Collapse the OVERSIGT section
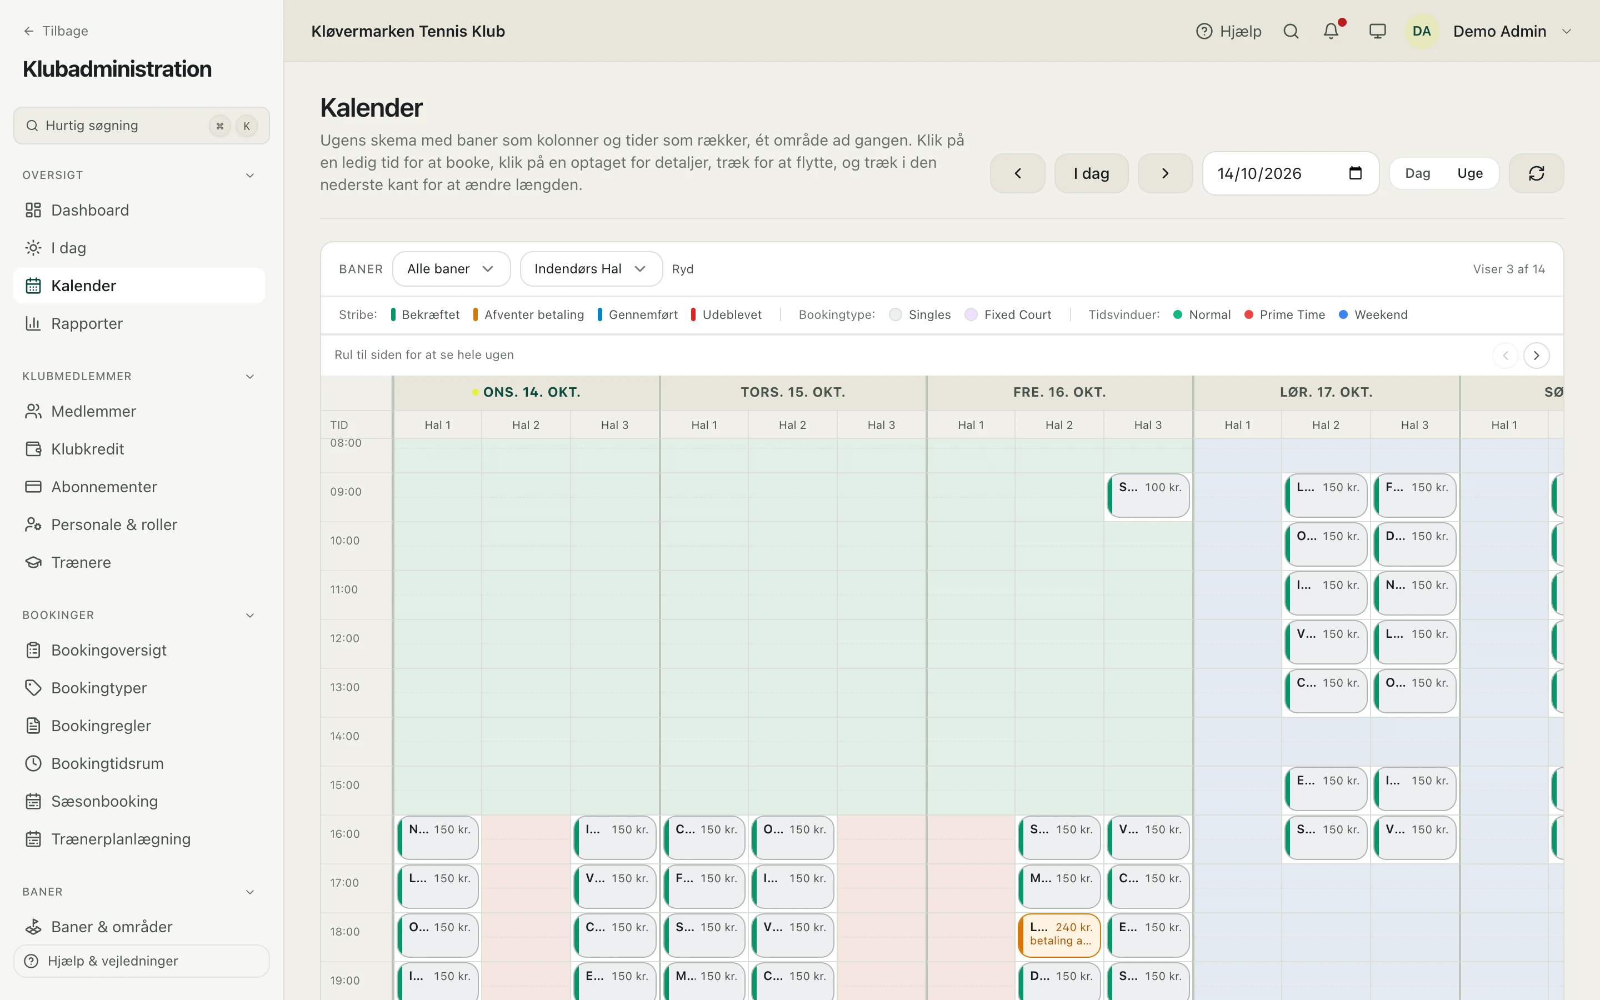 click(x=250, y=175)
